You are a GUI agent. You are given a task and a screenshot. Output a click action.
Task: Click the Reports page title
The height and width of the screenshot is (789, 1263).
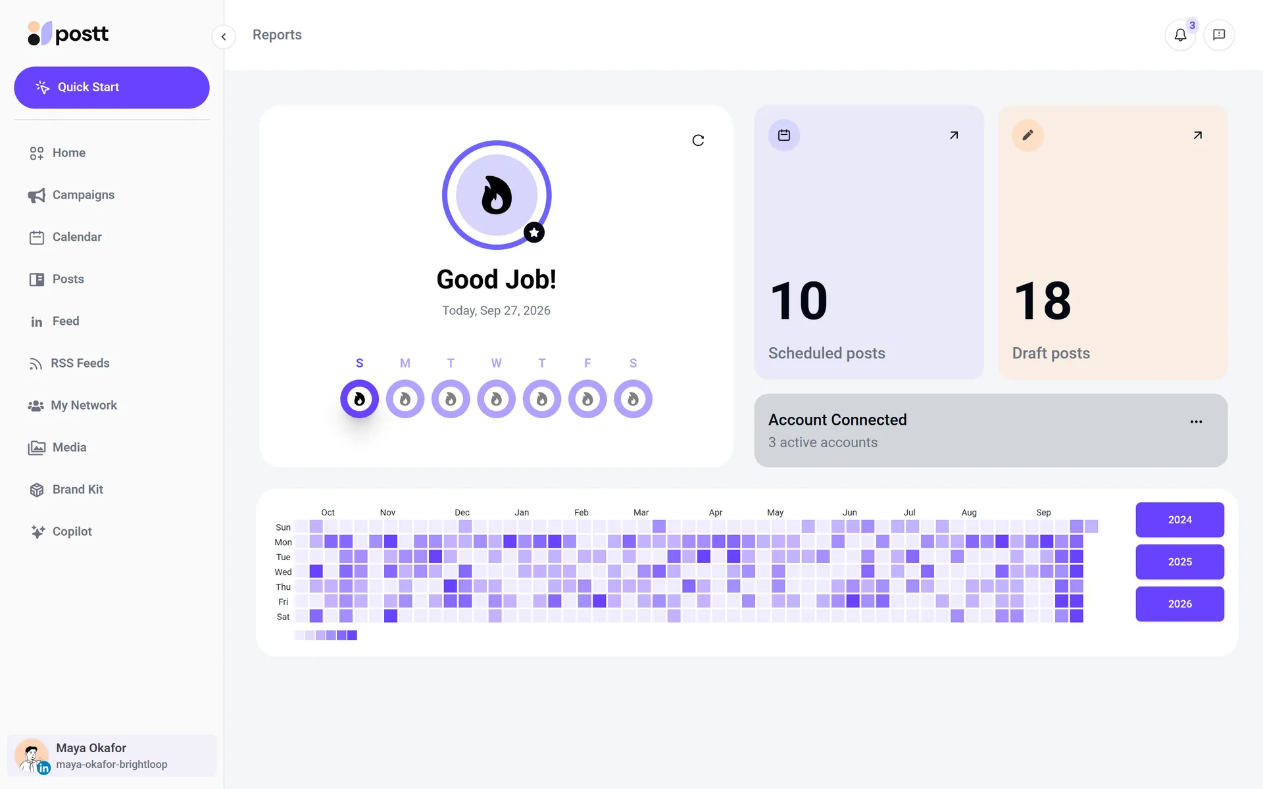(x=277, y=35)
